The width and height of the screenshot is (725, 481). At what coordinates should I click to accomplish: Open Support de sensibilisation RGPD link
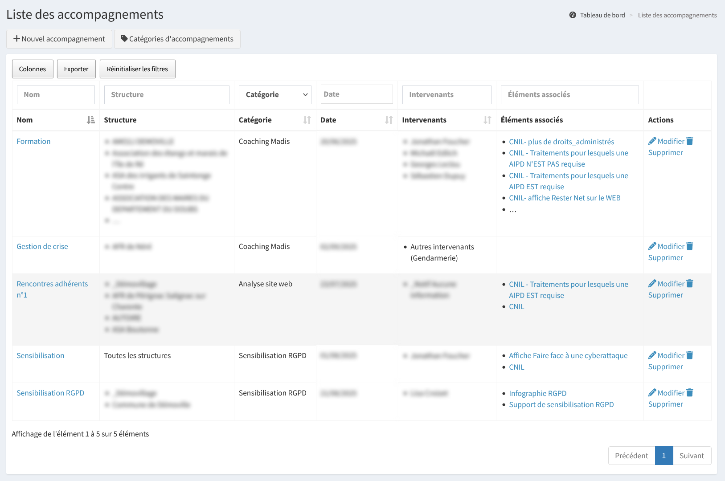[561, 404]
